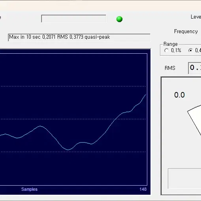
Task: Click the empty box below the meter
Action: (x=184, y=178)
